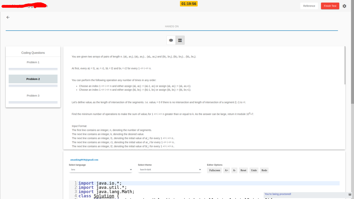The width and height of the screenshot is (354, 199).
Task: Open the Select language dropdown
Action: click(101, 170)
